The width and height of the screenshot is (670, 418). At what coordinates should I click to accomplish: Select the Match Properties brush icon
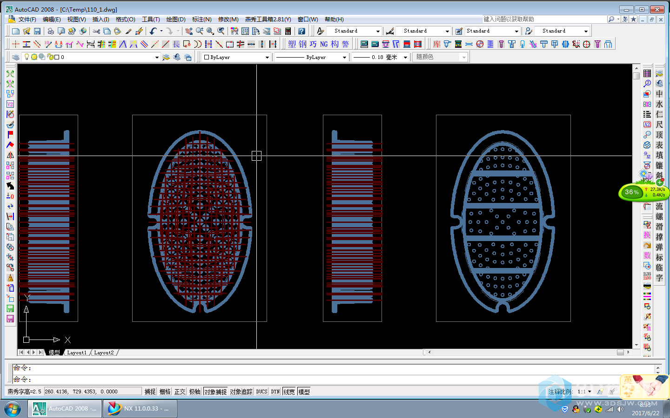128,31
